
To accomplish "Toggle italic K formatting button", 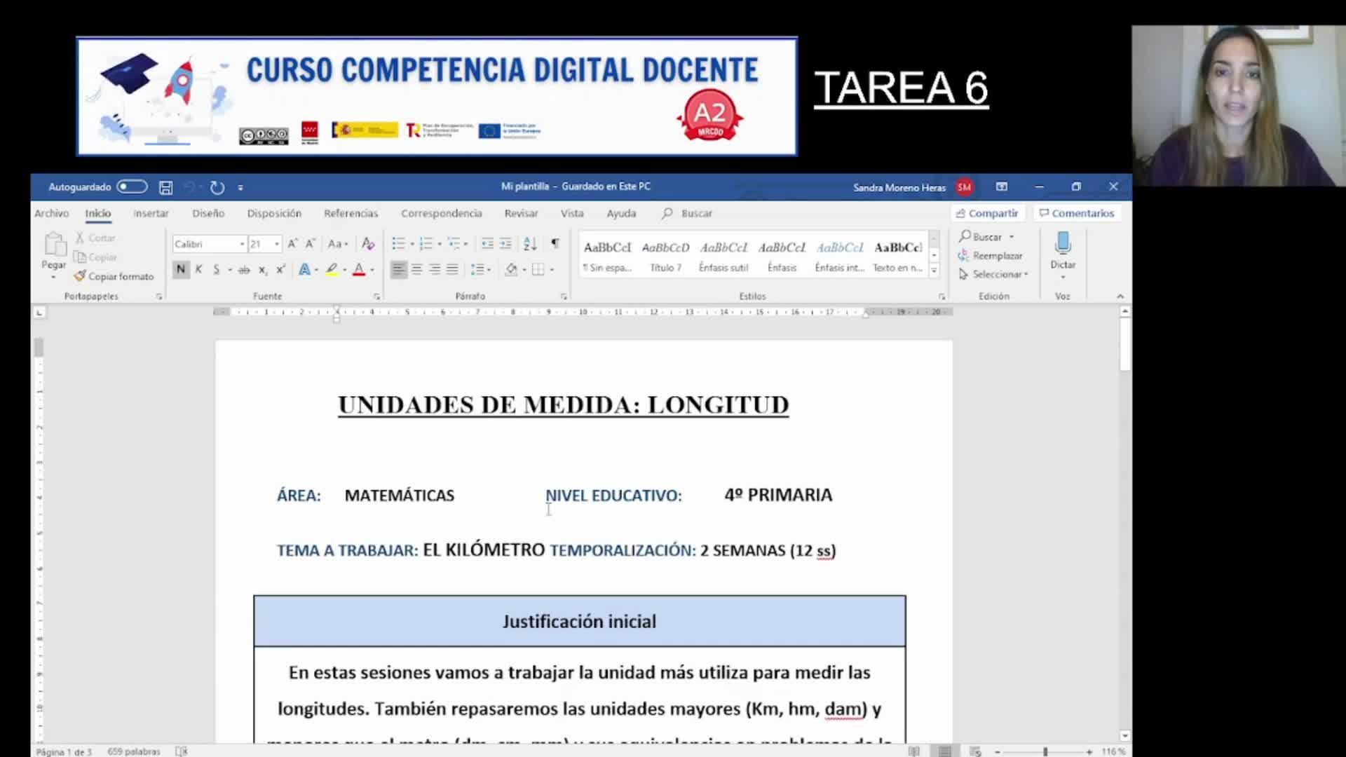I will [x=198, y=270].
